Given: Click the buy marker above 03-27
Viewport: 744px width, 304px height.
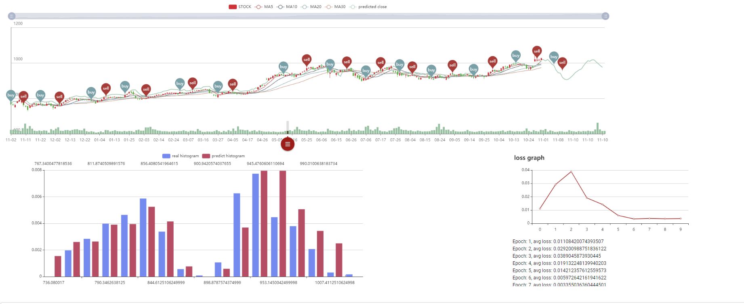Looking at the screenshot, I should click(218, 86).
